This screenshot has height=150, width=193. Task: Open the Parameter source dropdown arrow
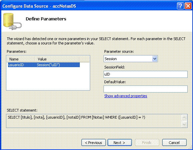pyautogui.click(x=155, y=59)
